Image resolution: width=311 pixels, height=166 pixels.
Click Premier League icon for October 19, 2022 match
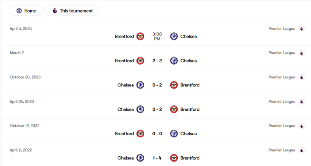pos(301,126)
